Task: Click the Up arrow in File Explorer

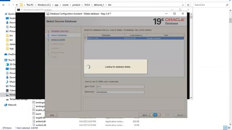Action: point(17,5)
